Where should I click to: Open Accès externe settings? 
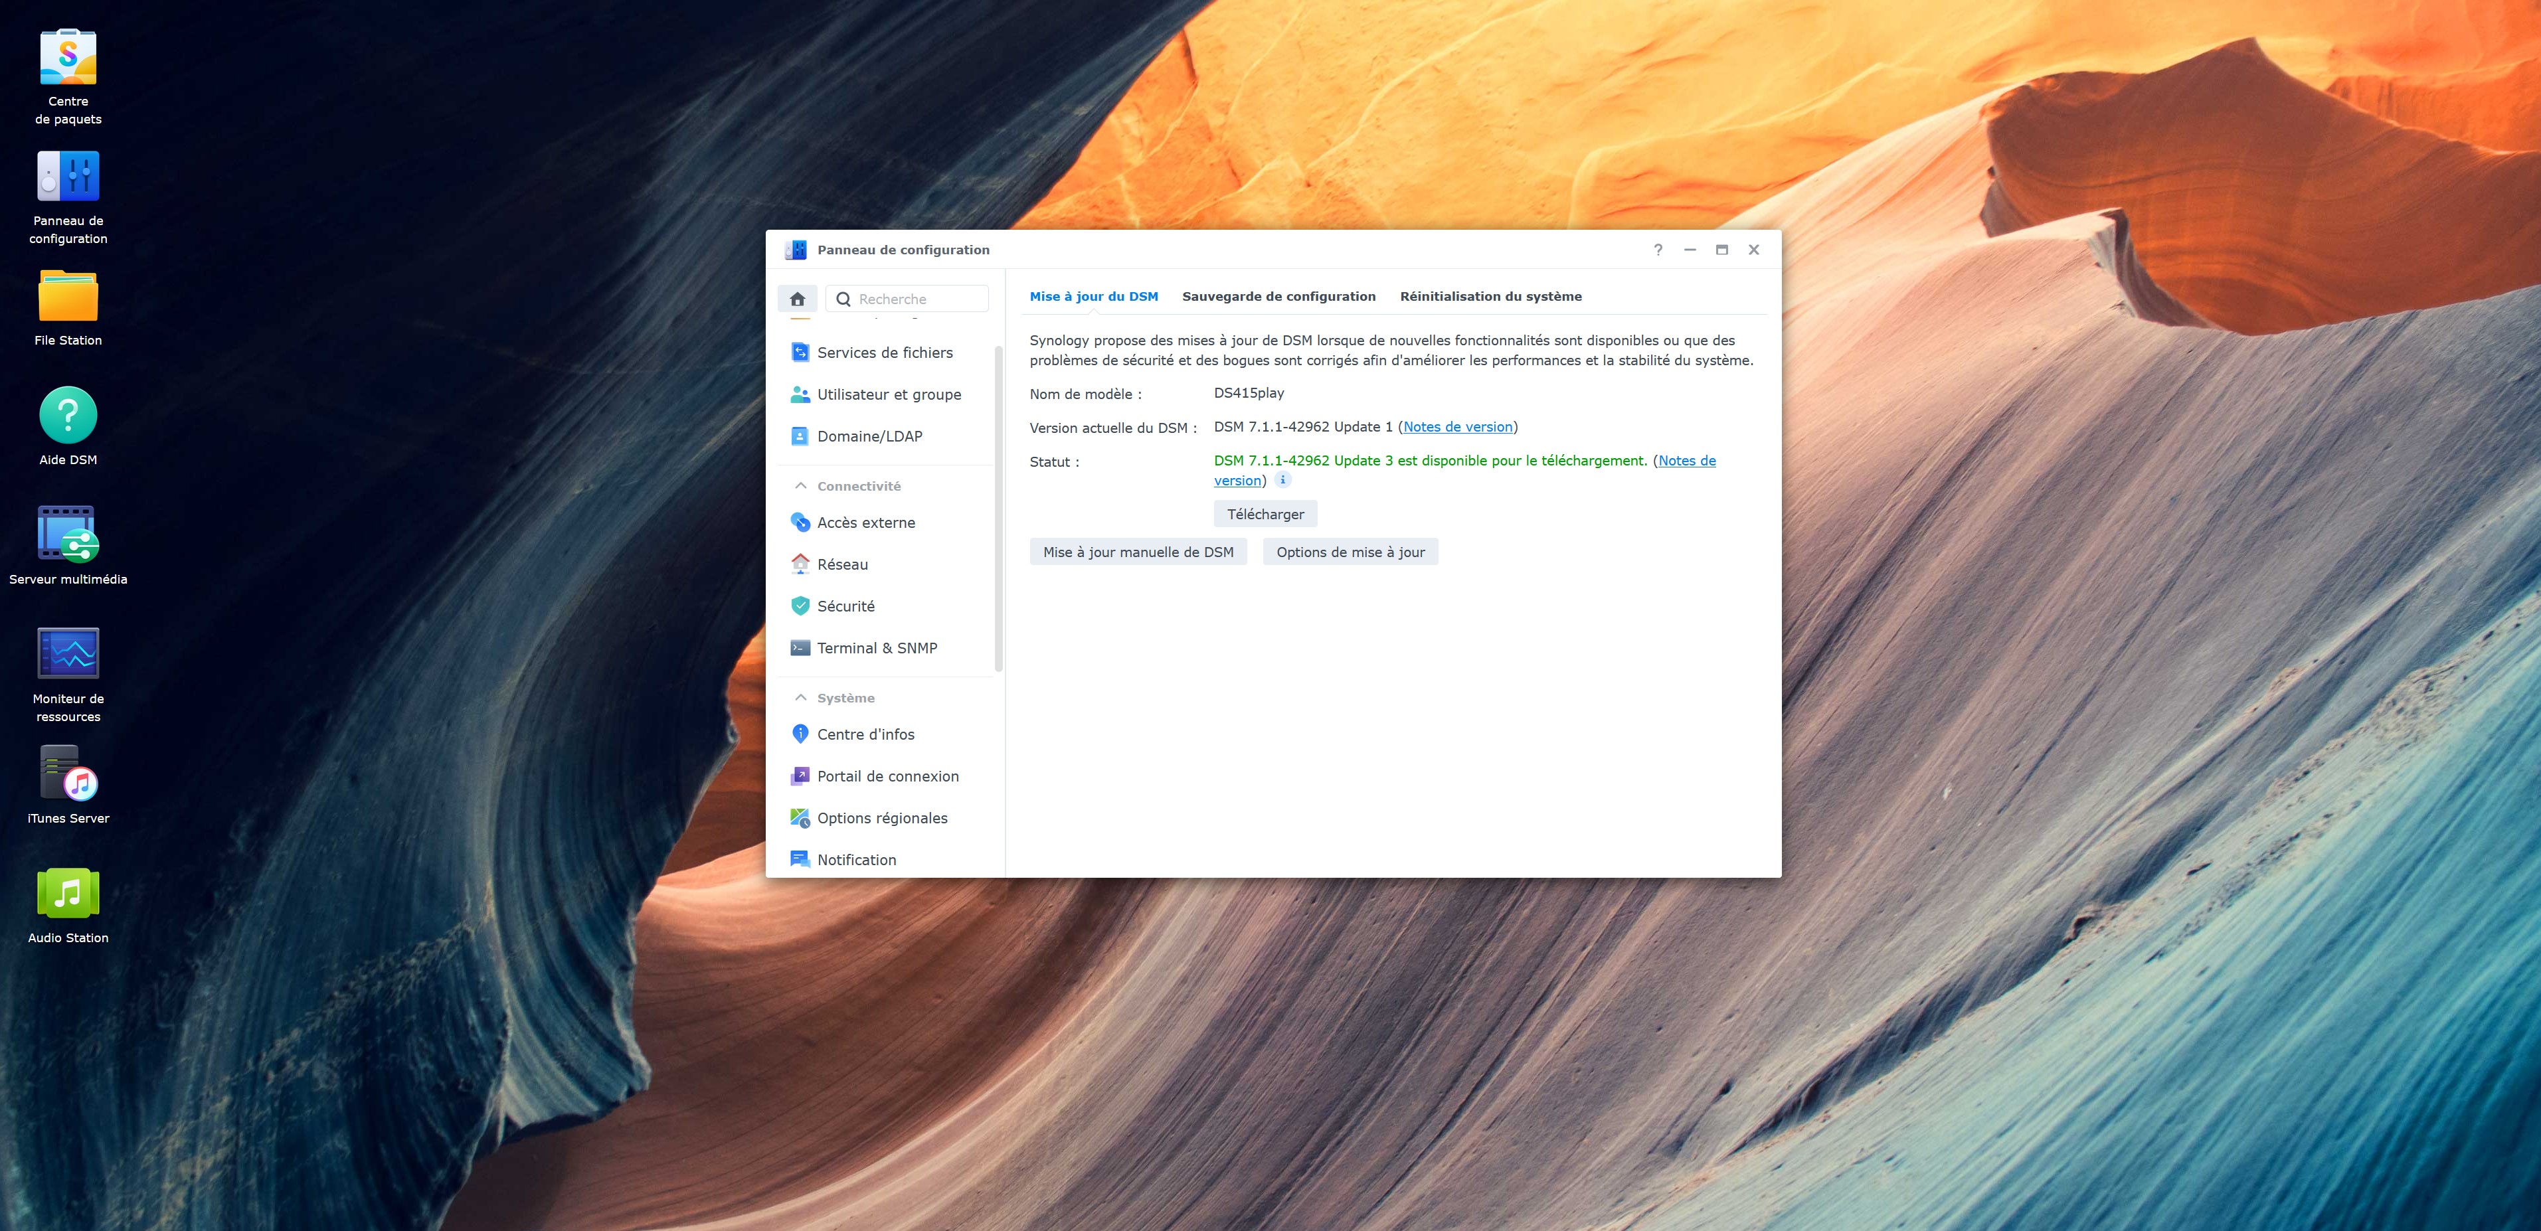pos(865,522)
